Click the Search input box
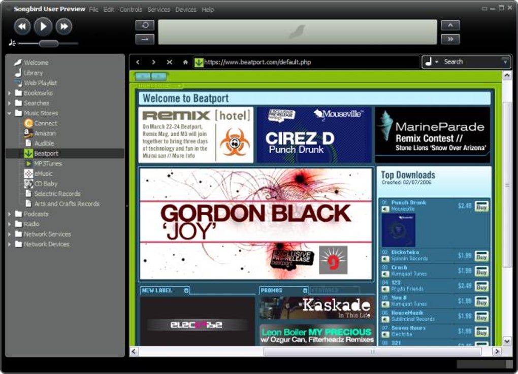The height and width of the screenshot is (374, 518). tap(471, 62)
